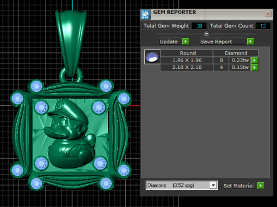Click the Total Gem Weight label
The height and width of the screenshot is (207, 277).
[x=166, y=26]
